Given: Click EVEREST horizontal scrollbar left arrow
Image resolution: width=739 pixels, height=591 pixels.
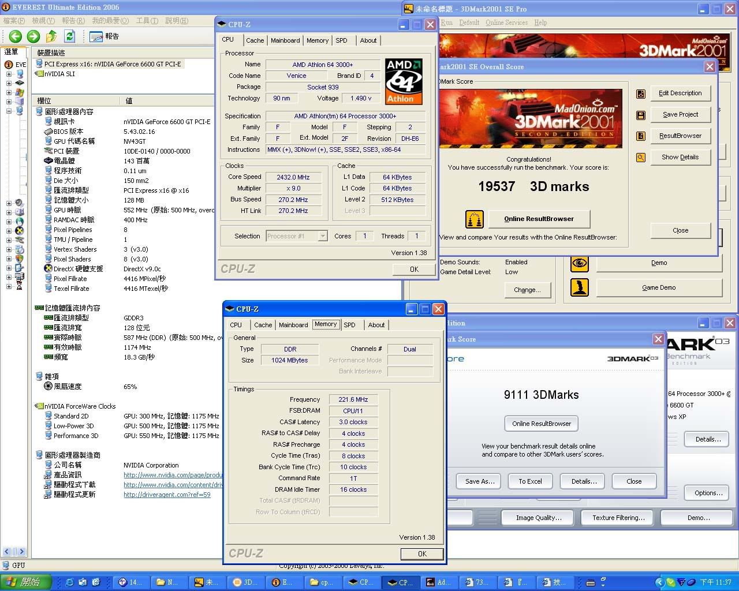Looking at the screenshot, I should click(7, 552).
